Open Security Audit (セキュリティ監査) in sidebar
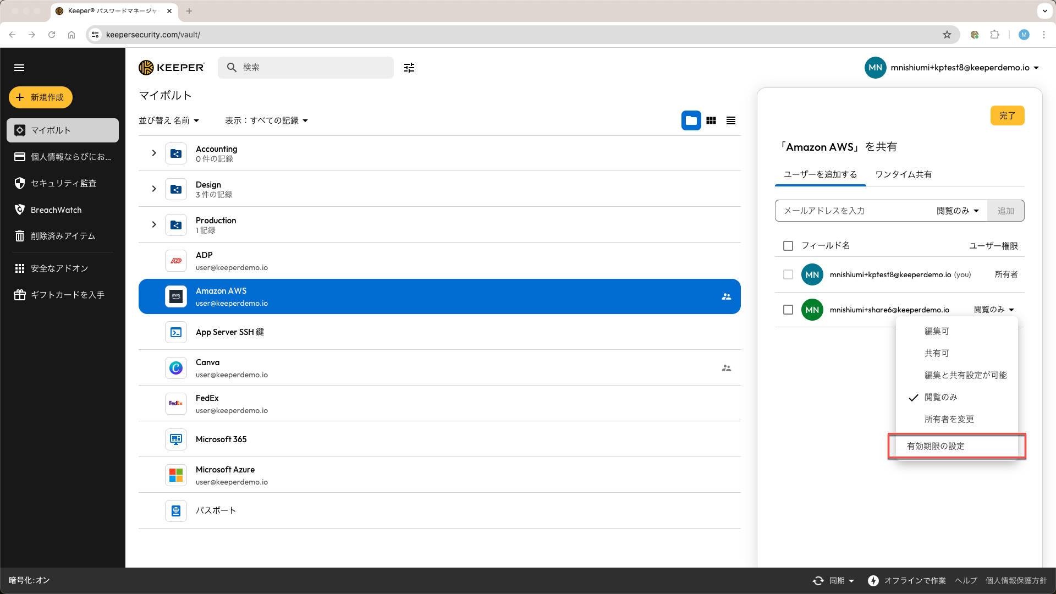The width and height of the screenshot is (1056, 594). pos(63,183)
